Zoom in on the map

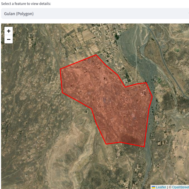pos(8,31)
